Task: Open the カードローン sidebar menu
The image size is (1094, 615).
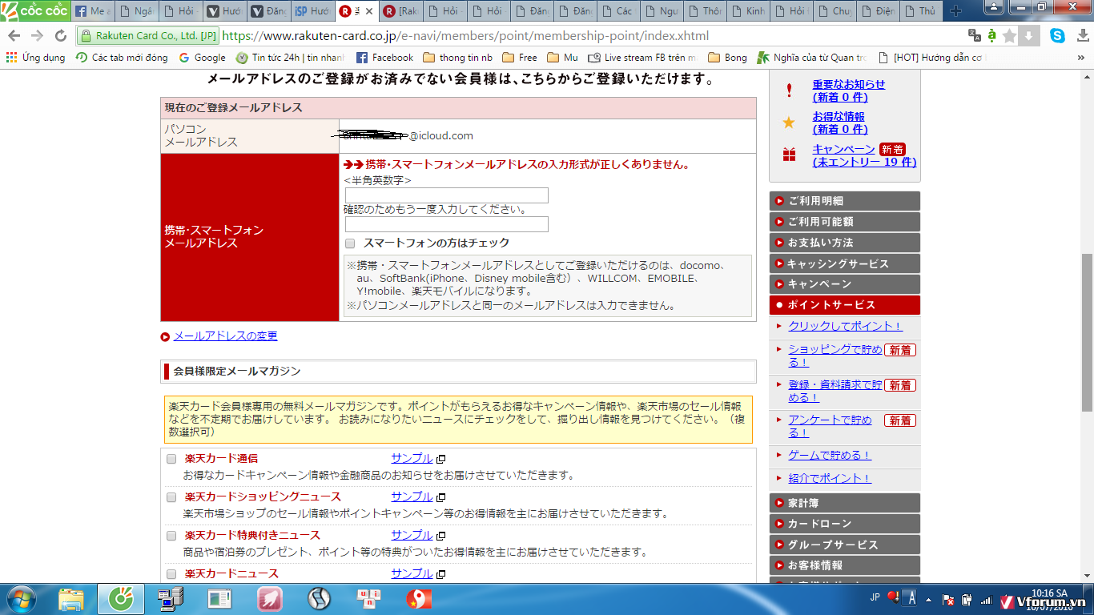Action: tap(844, 524)
